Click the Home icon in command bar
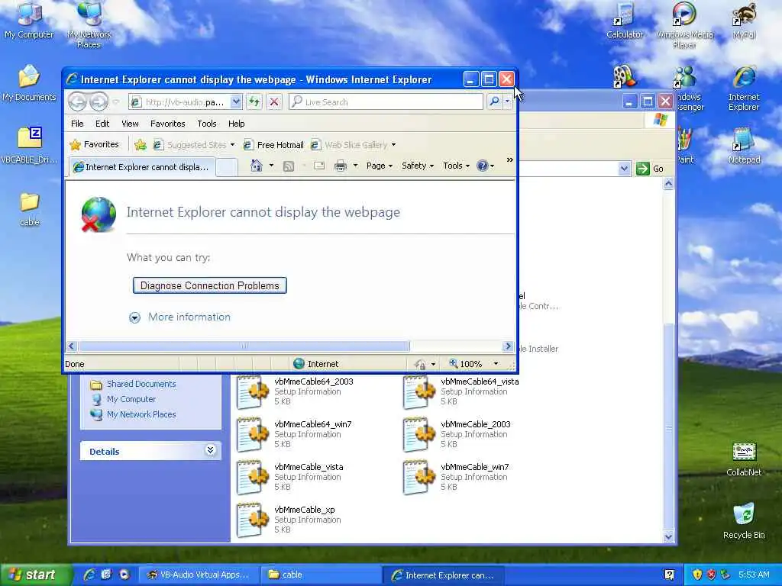 (x=257, y=166)
